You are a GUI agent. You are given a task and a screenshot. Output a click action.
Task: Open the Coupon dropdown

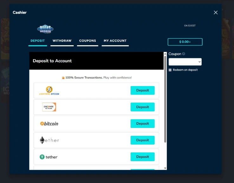(x=185, y=62)
